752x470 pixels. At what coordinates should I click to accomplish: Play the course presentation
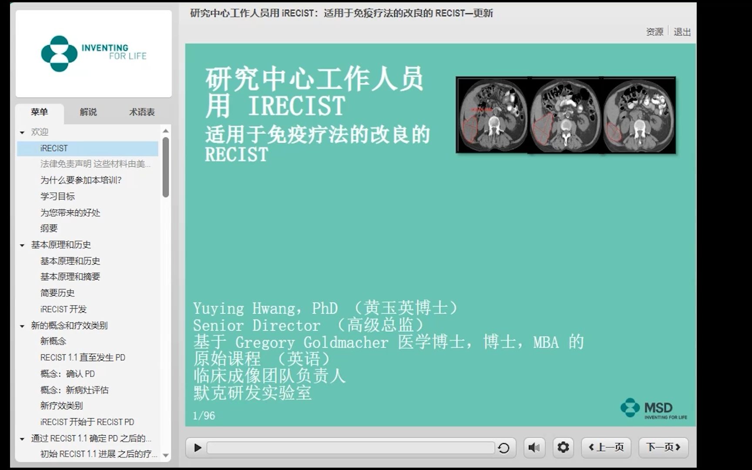[197, 447]
